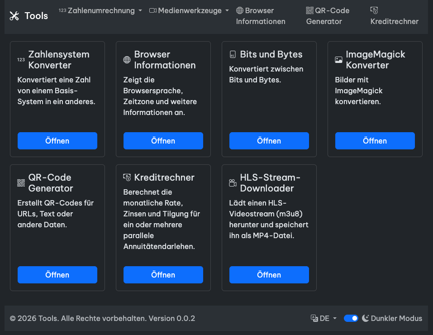Click the Zahlensystem Konverter card title
This screenshot has height=335, width=433.
tap(59, 60)
